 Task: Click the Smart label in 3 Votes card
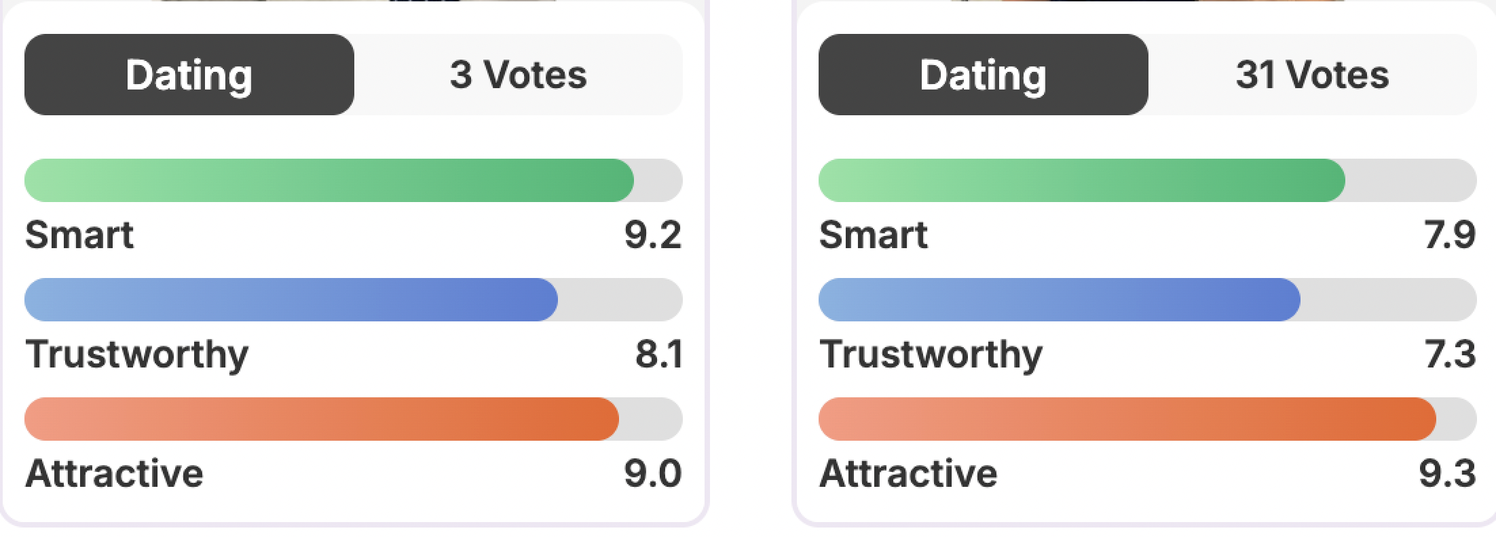79,235
